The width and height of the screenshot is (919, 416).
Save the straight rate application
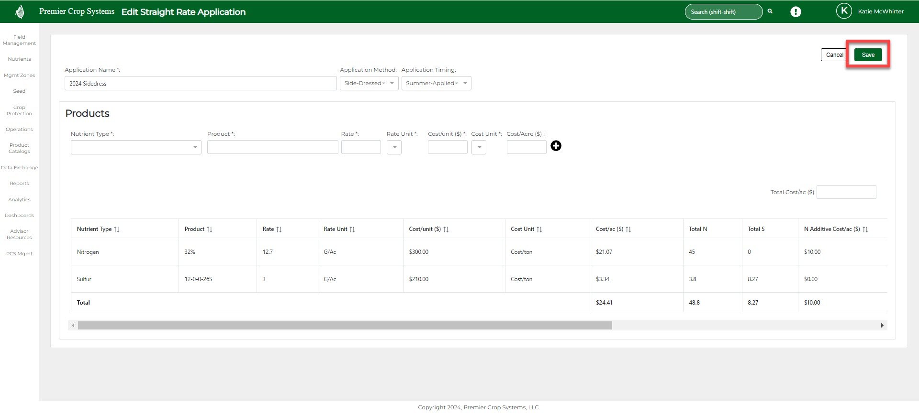point(868,55)
